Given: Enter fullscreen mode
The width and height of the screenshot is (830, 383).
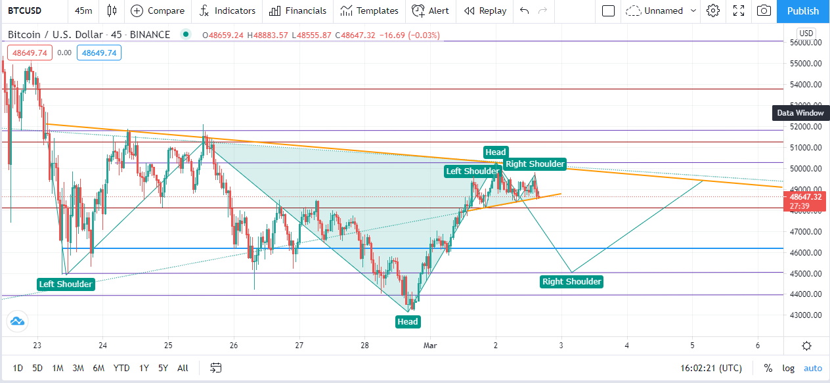Looking at the screenshot, I should pos(739,11).
